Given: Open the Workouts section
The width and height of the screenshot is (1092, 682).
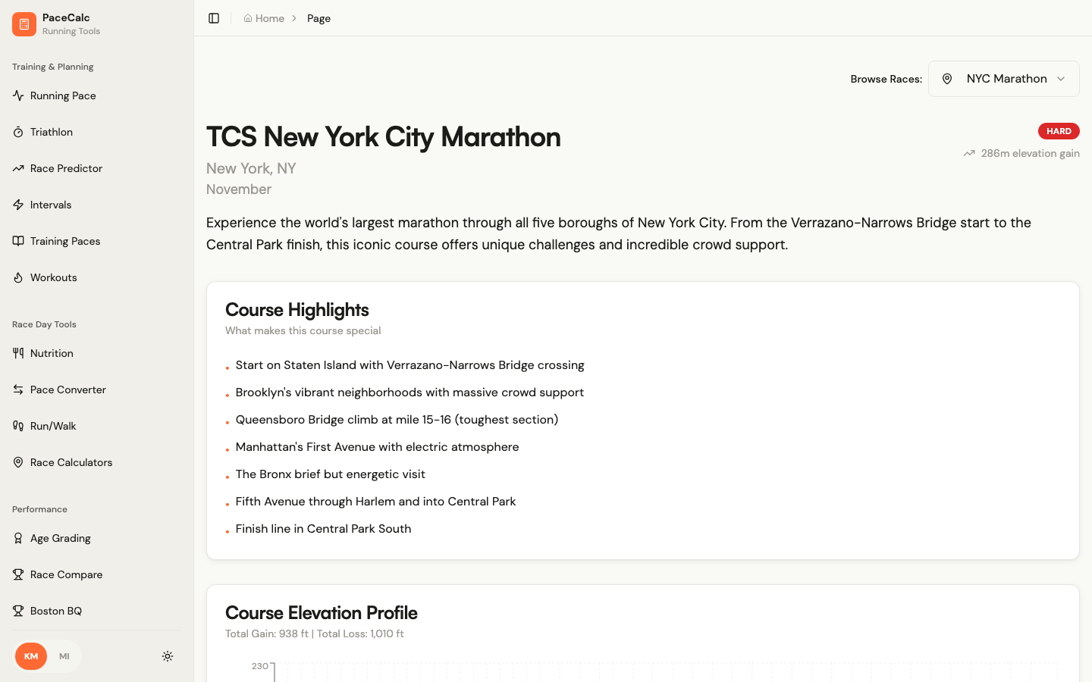Looking at the screenshot, I should (96, 277).
